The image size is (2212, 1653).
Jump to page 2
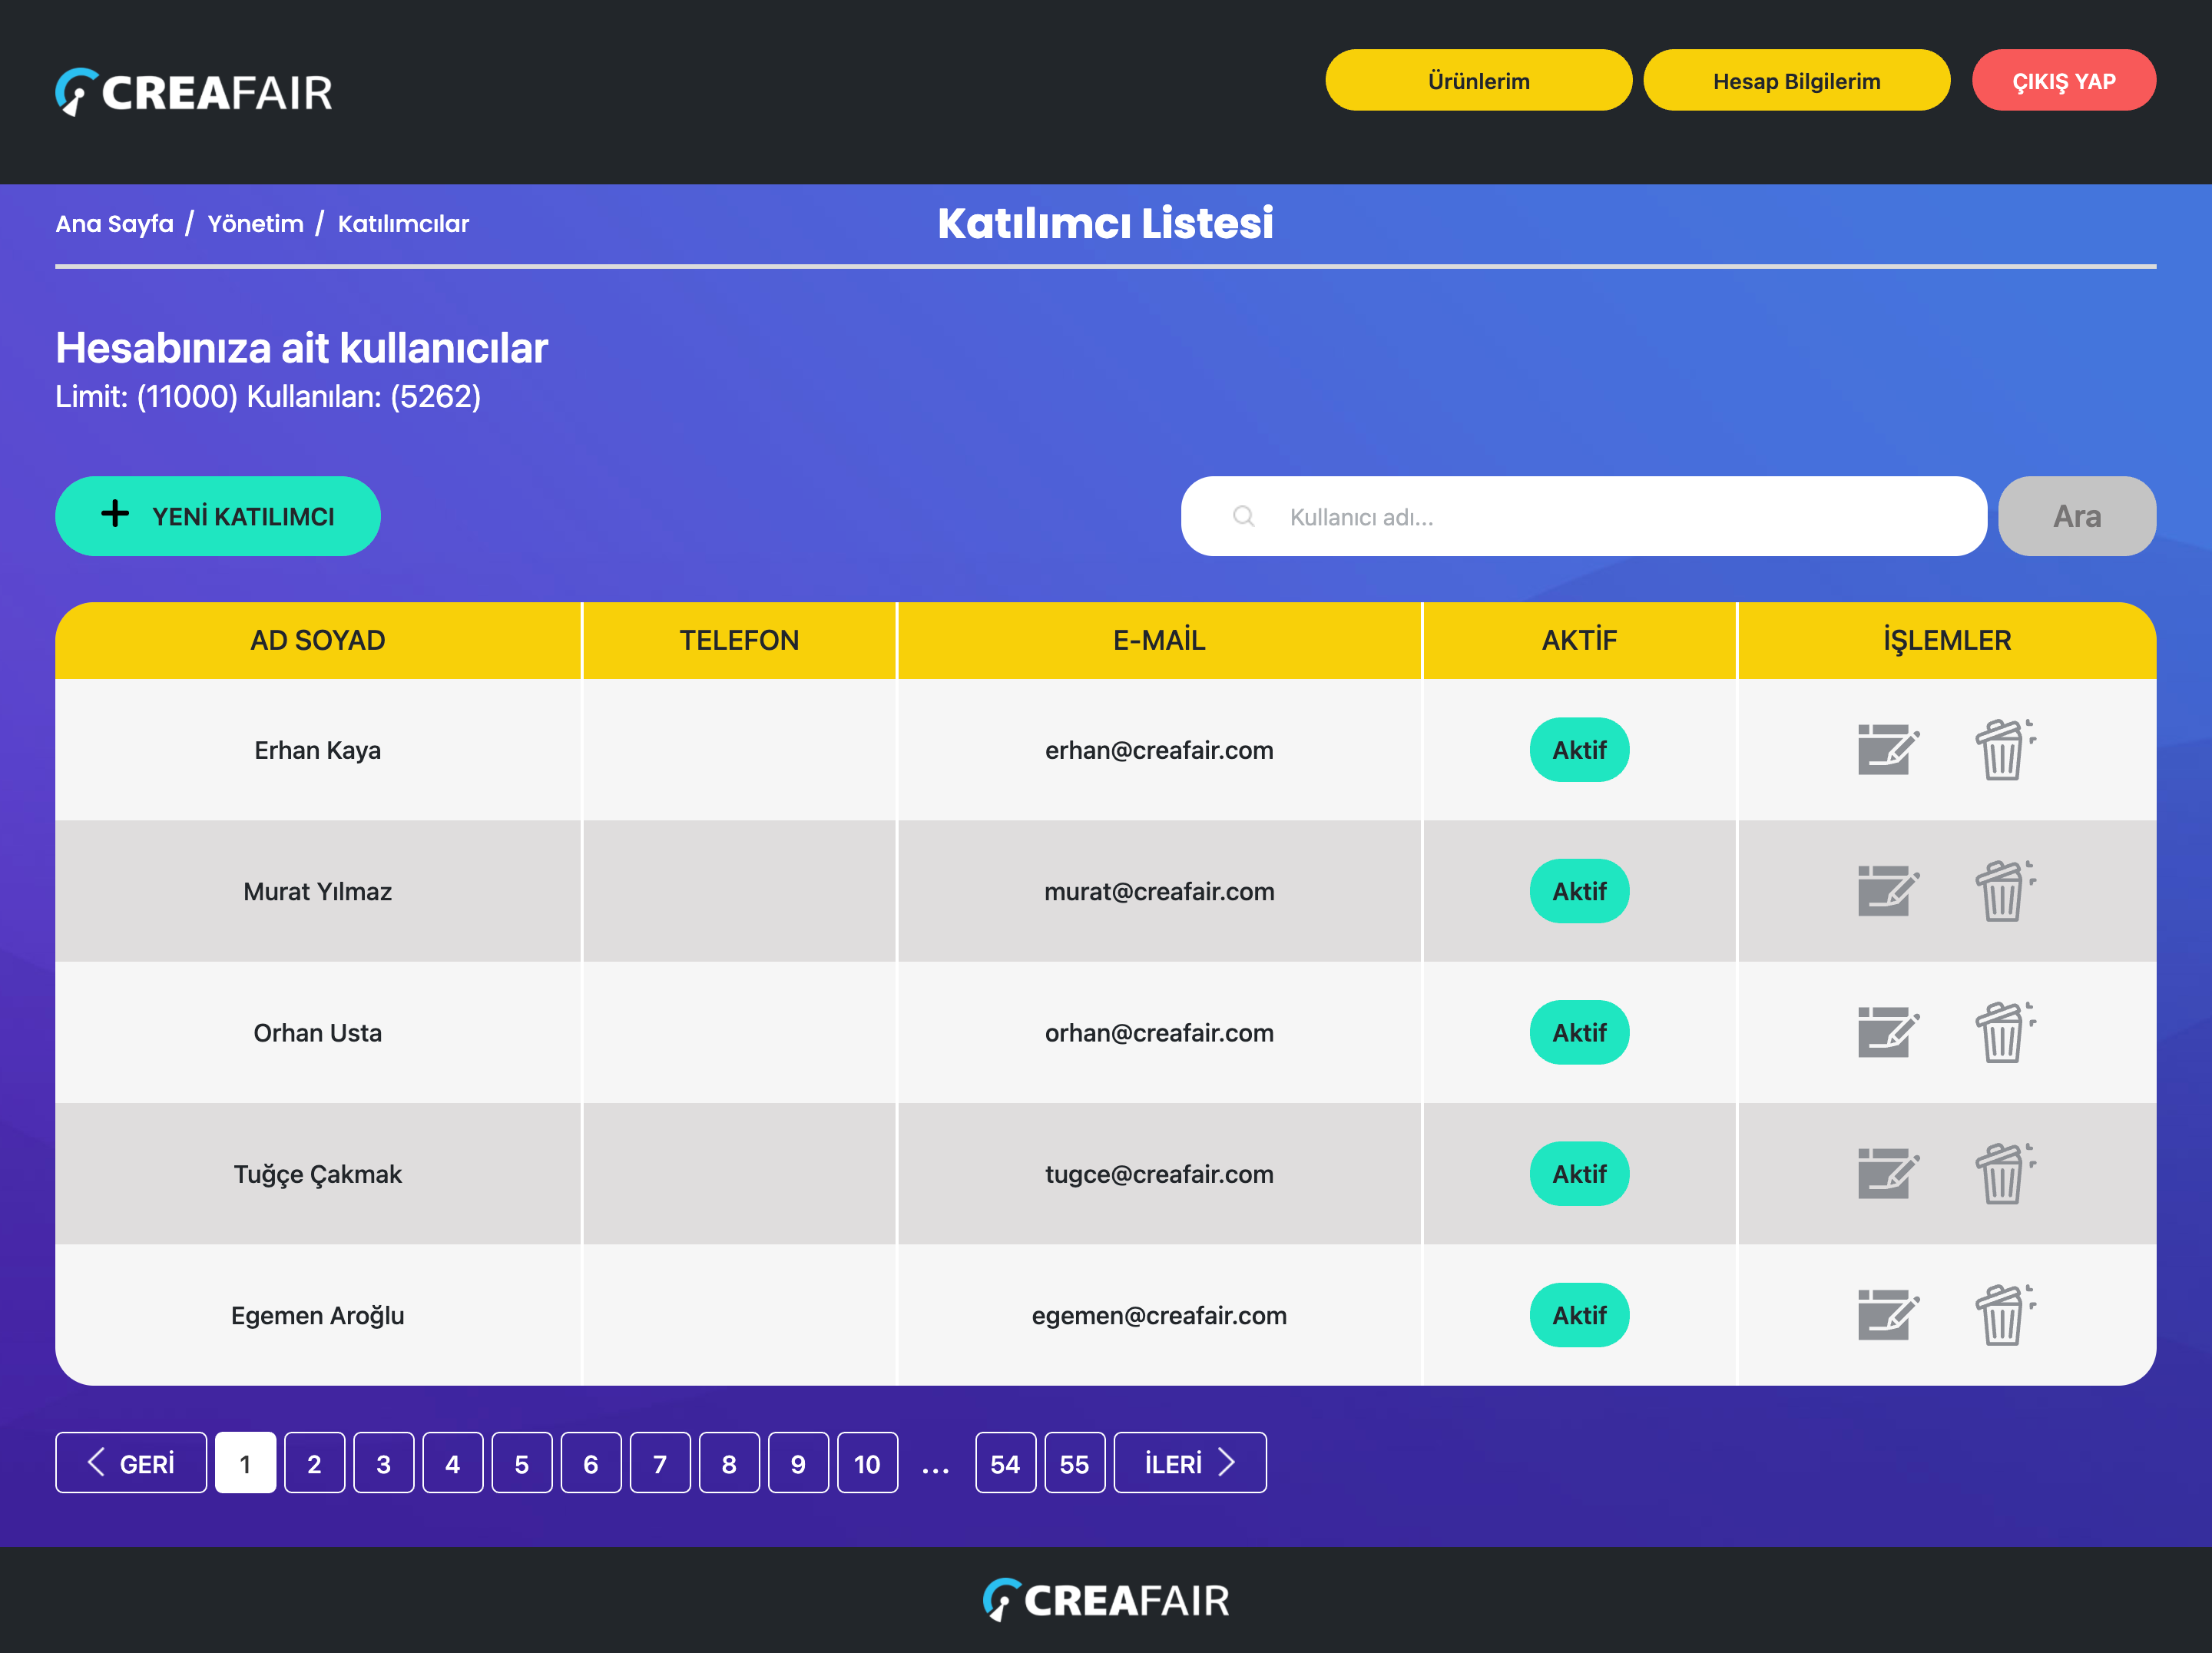[314, 1462]
